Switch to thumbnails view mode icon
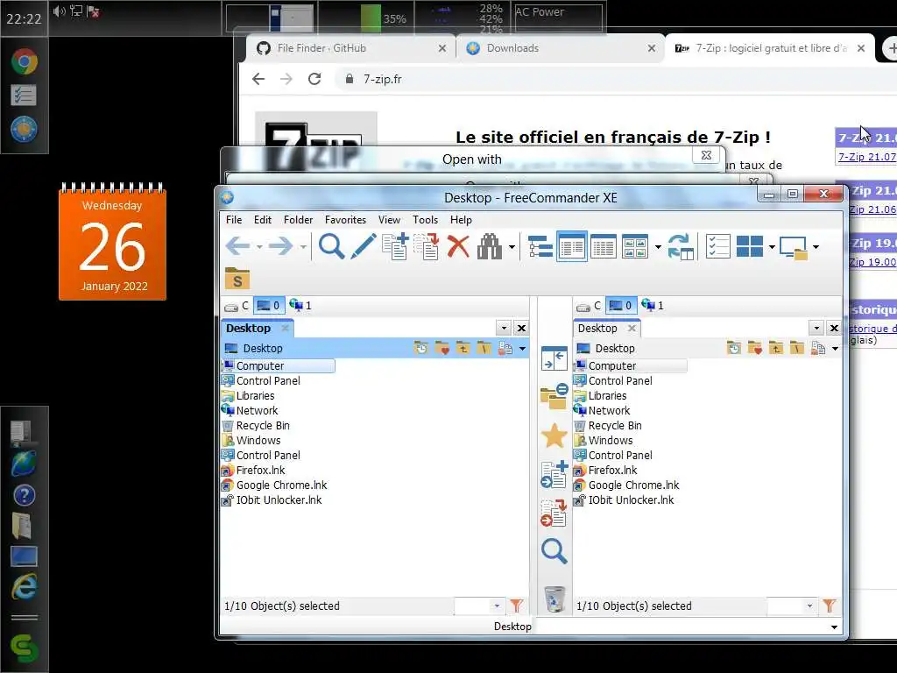The image size is (897, 673). pos(635,246)
